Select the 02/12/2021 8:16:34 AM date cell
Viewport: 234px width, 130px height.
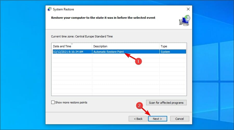[72, 52]
